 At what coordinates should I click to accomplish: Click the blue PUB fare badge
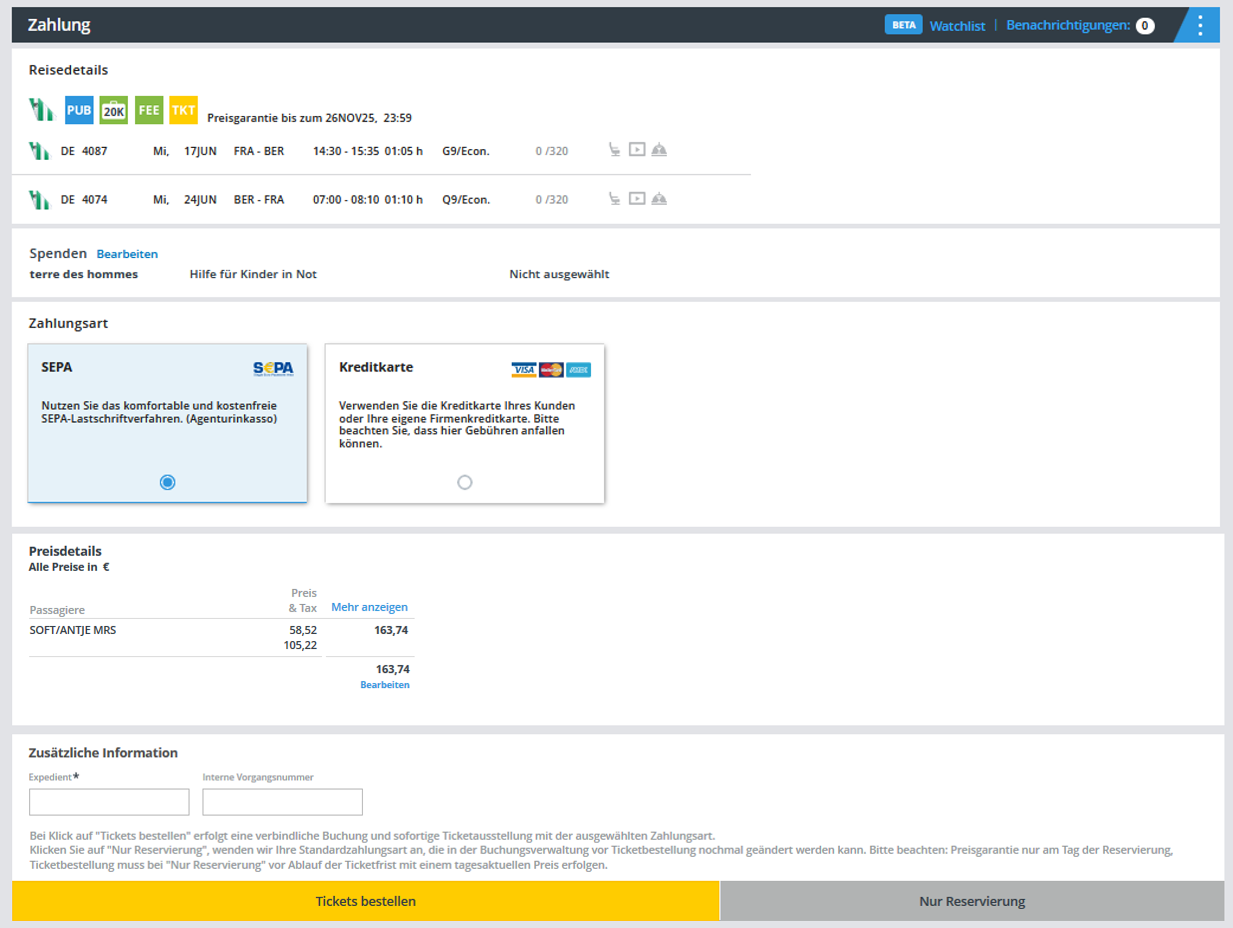pos(79,111)
